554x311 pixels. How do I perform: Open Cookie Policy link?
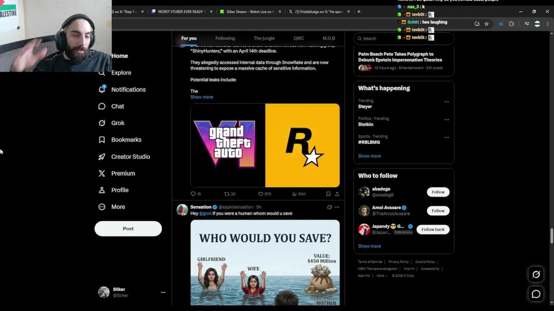coord(425,262)
